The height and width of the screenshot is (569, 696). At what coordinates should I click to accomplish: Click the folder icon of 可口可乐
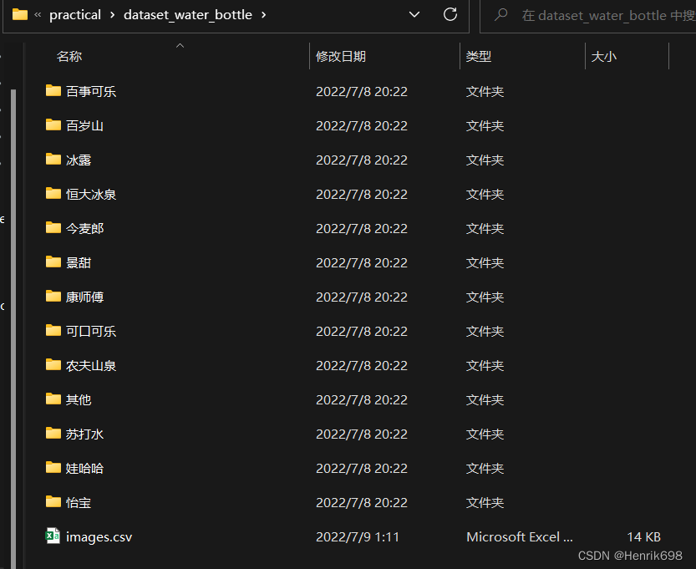[x=53, y=330]
